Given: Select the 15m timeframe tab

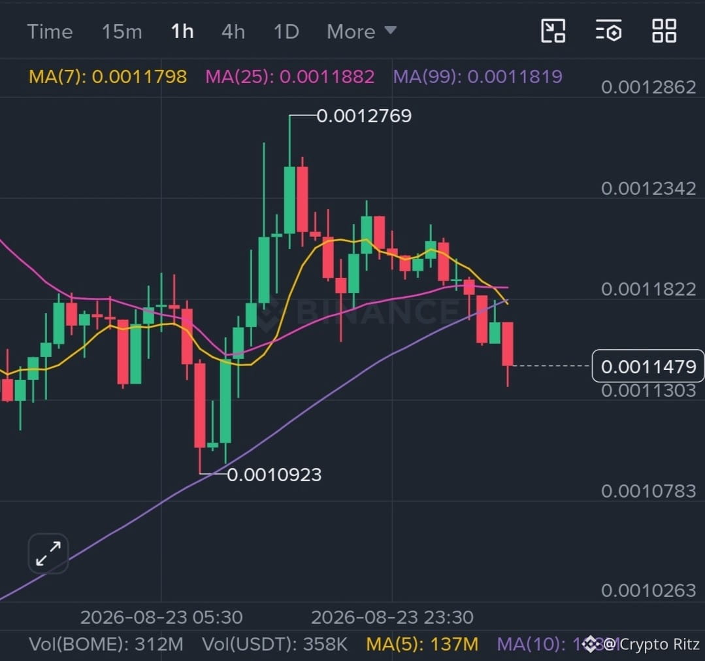Looking at the screenshot, I should coord(122,31).
